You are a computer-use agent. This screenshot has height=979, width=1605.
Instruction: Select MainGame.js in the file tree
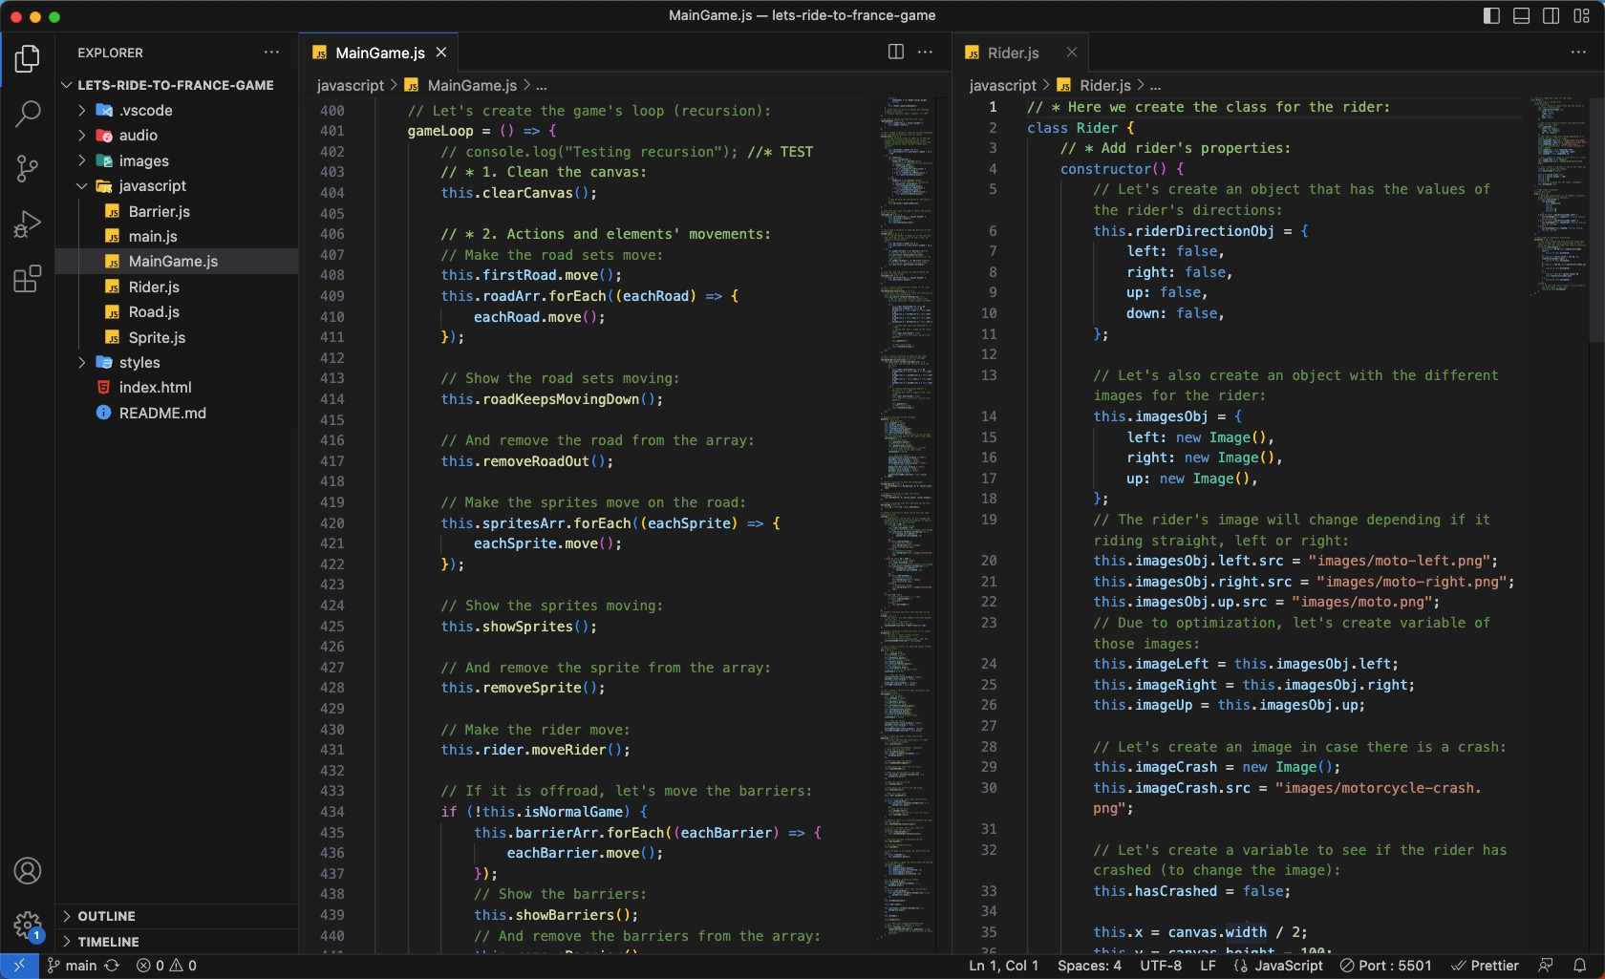tap(176, 262)
